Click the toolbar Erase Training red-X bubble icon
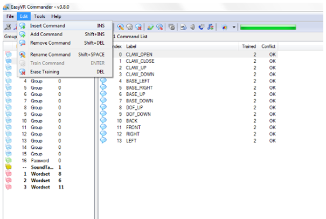The height and width of the screenshot is (219, 326). coord(138,27)
